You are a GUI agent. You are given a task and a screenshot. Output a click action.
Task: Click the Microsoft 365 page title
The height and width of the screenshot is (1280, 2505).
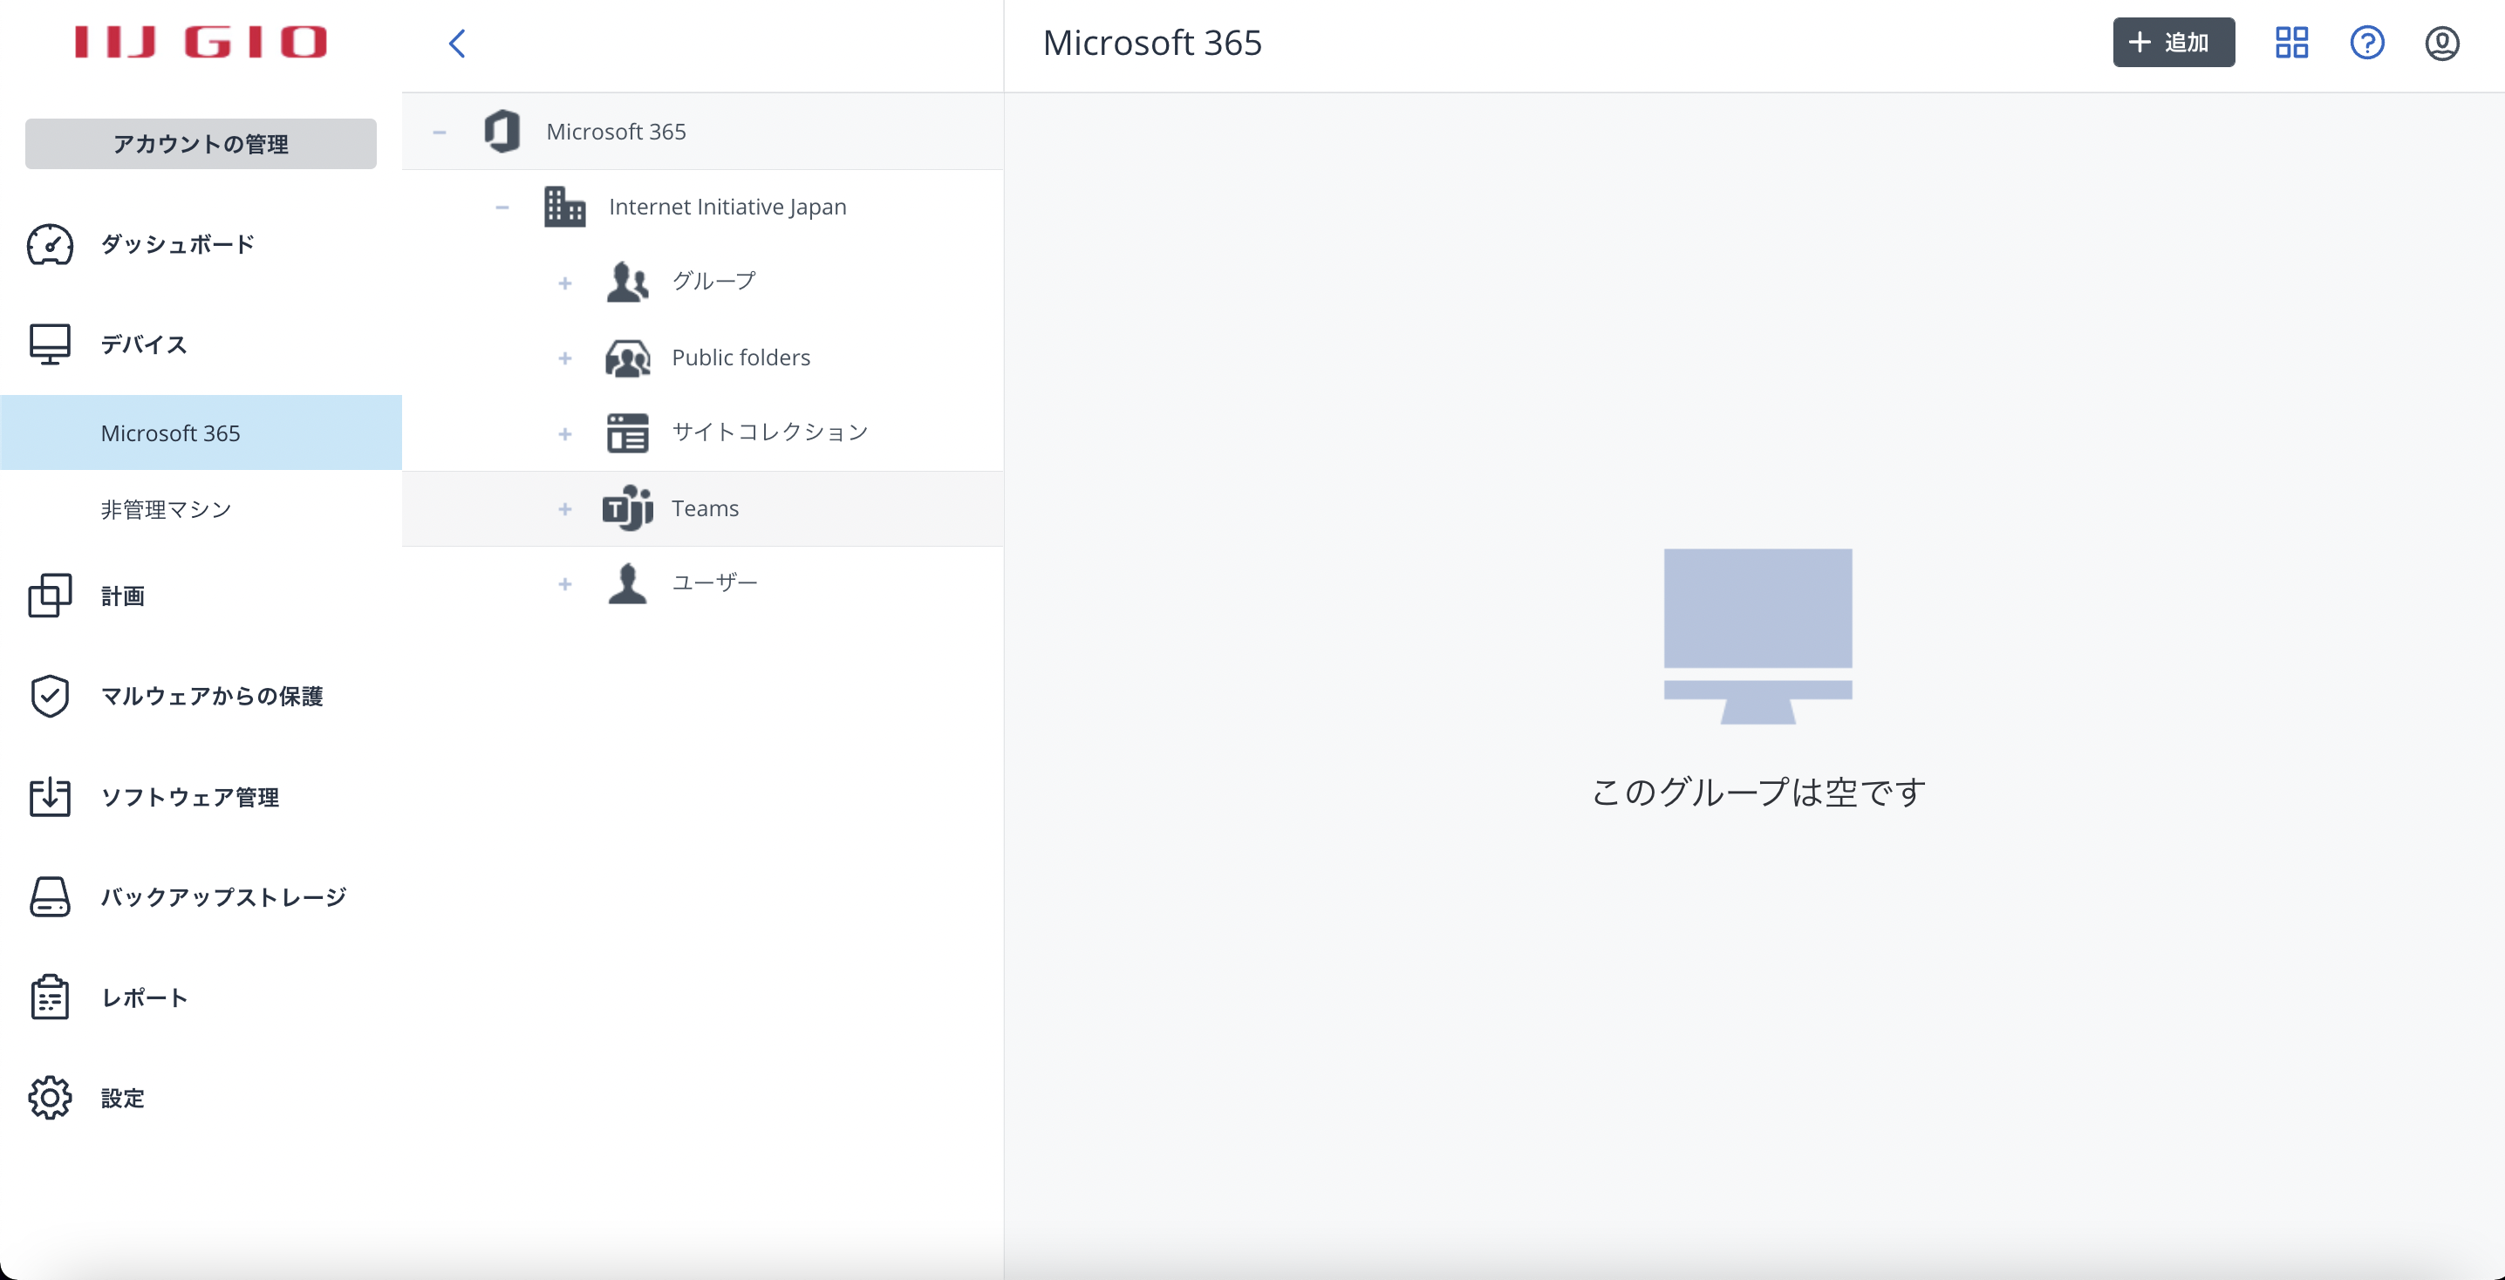point(1152,43)
